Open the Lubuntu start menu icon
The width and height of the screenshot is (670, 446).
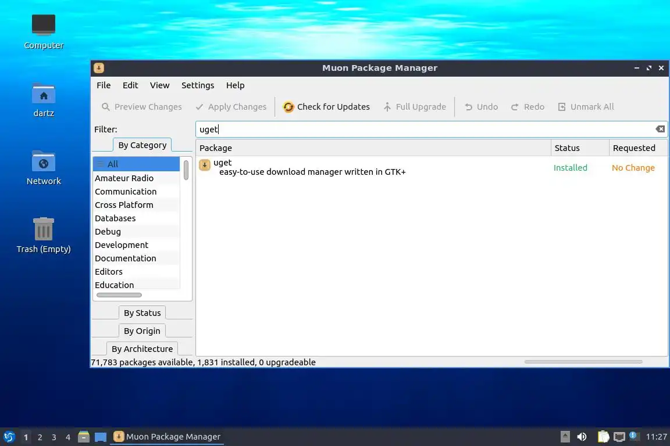[x=9, y=437]
